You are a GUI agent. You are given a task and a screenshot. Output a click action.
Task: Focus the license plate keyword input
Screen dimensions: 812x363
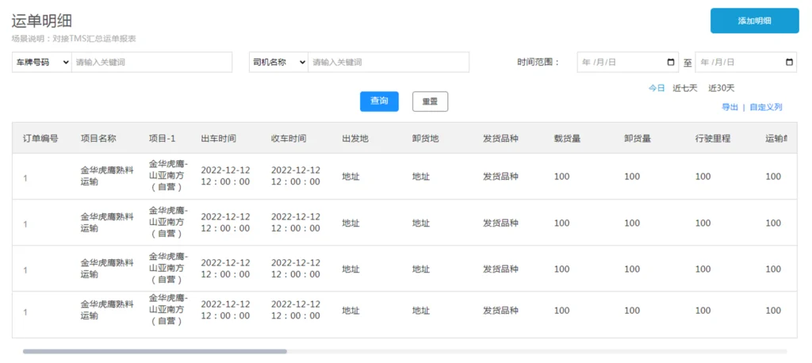pyautogui.click(x=151, y=63)
